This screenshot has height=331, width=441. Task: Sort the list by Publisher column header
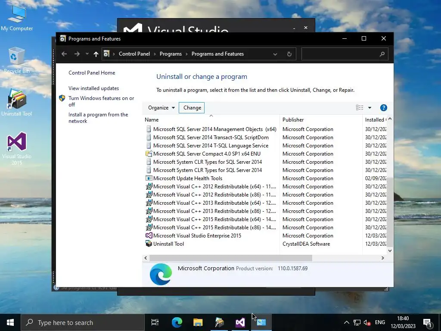click(x=321, y=120)
